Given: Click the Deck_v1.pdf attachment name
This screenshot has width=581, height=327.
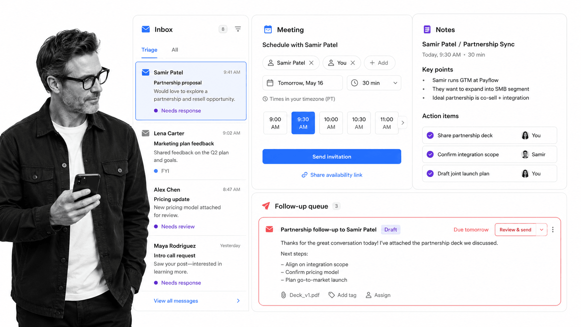Looking at the screenshot, I should 304,295.
